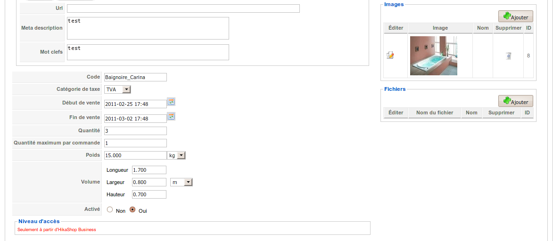Click Ajouter button in Images panel
Screen dimensions: 553x241
[516, 16]
